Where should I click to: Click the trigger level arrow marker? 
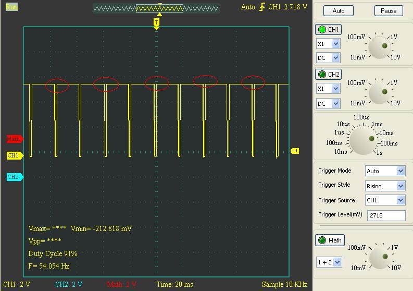[x=295, y=151]
